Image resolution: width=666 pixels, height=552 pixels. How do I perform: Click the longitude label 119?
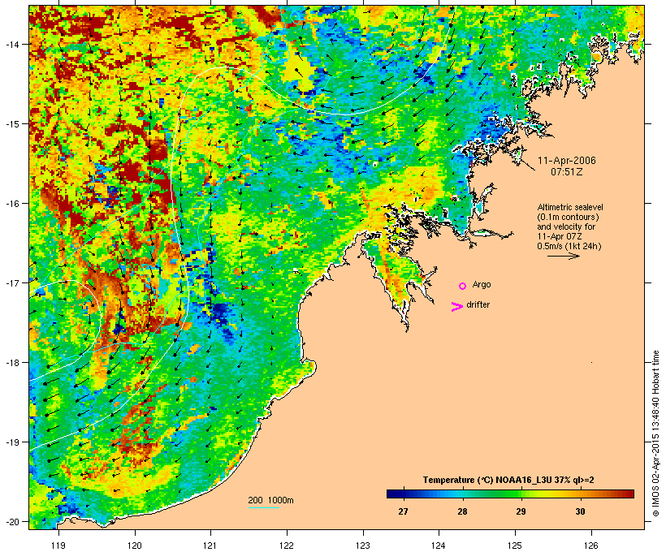58,546
